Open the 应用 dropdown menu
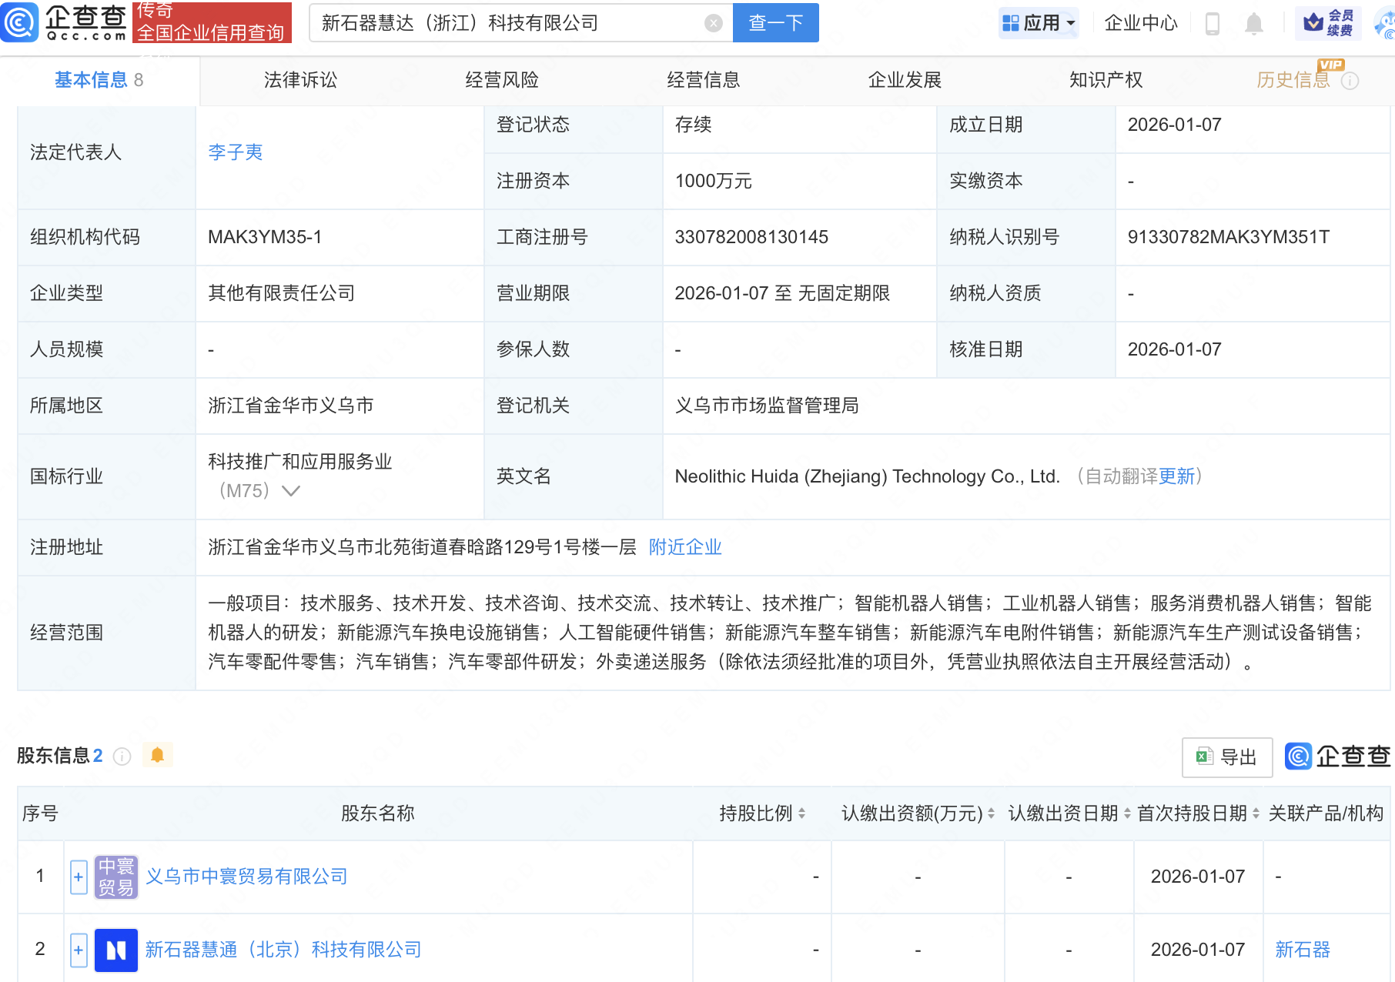 point(1039,23)
